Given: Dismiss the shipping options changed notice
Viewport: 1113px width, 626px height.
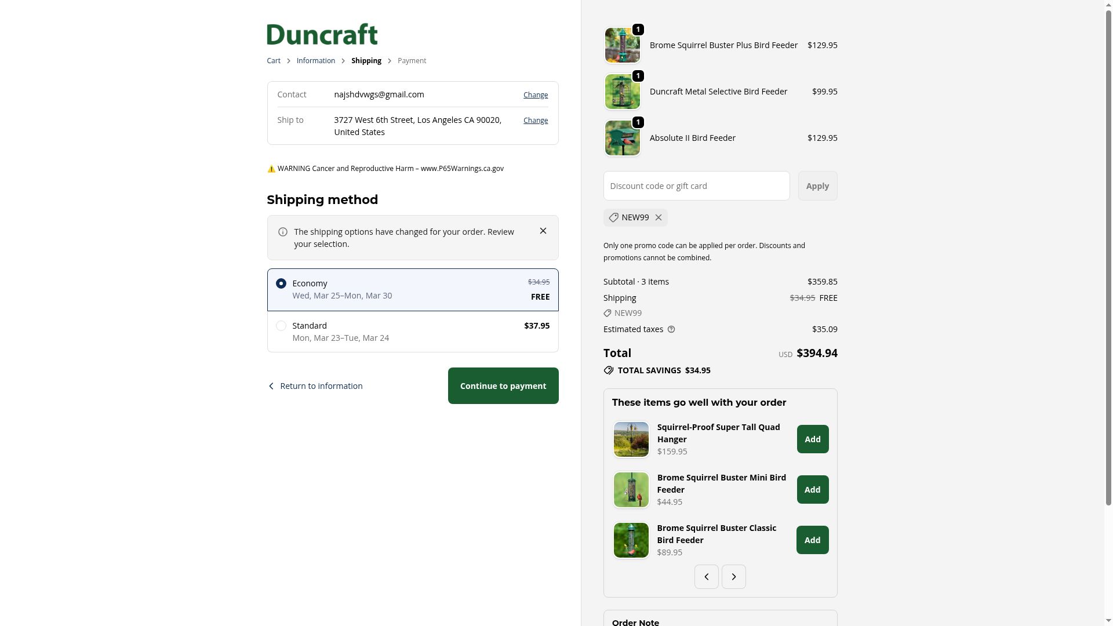Looking at the screenshot, I should (x=543, y=231).
